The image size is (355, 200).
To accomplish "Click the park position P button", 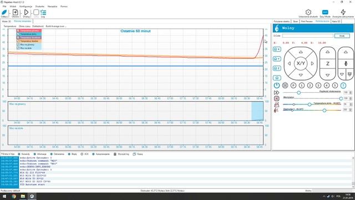I will tap(293, 85).
